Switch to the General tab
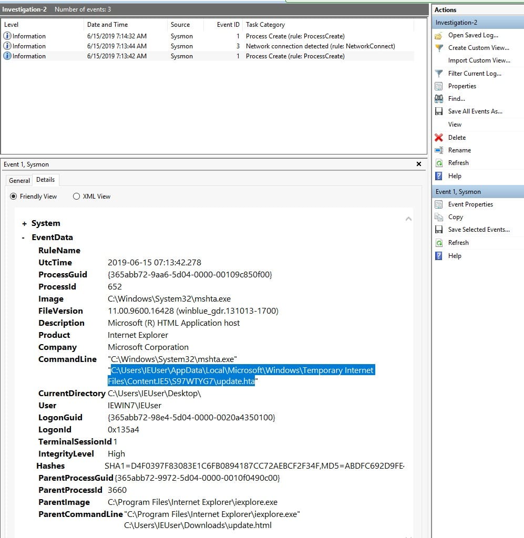The image size is (524, 538). (19, 181)
